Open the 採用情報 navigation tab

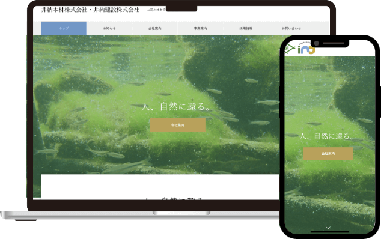point(246,28)
